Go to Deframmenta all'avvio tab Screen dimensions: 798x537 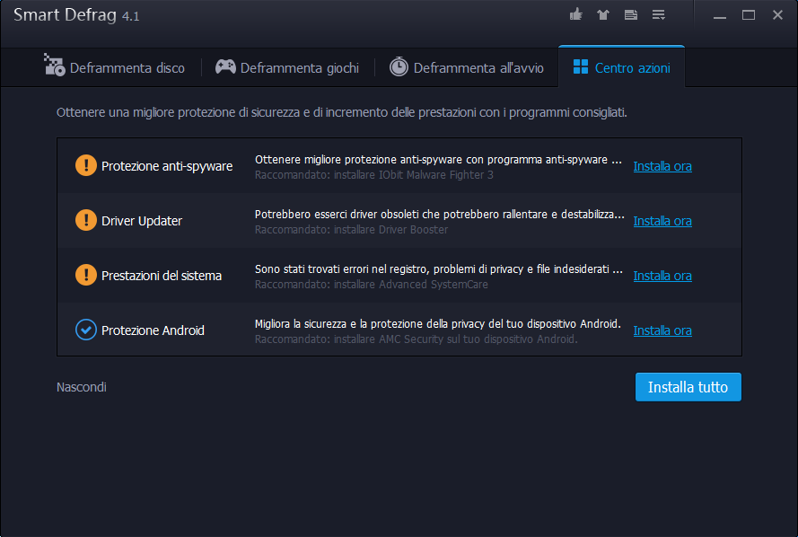(x=466, y=67)
